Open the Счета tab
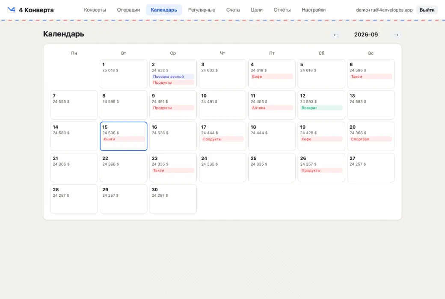445x299 pixels. pos(233,10)
